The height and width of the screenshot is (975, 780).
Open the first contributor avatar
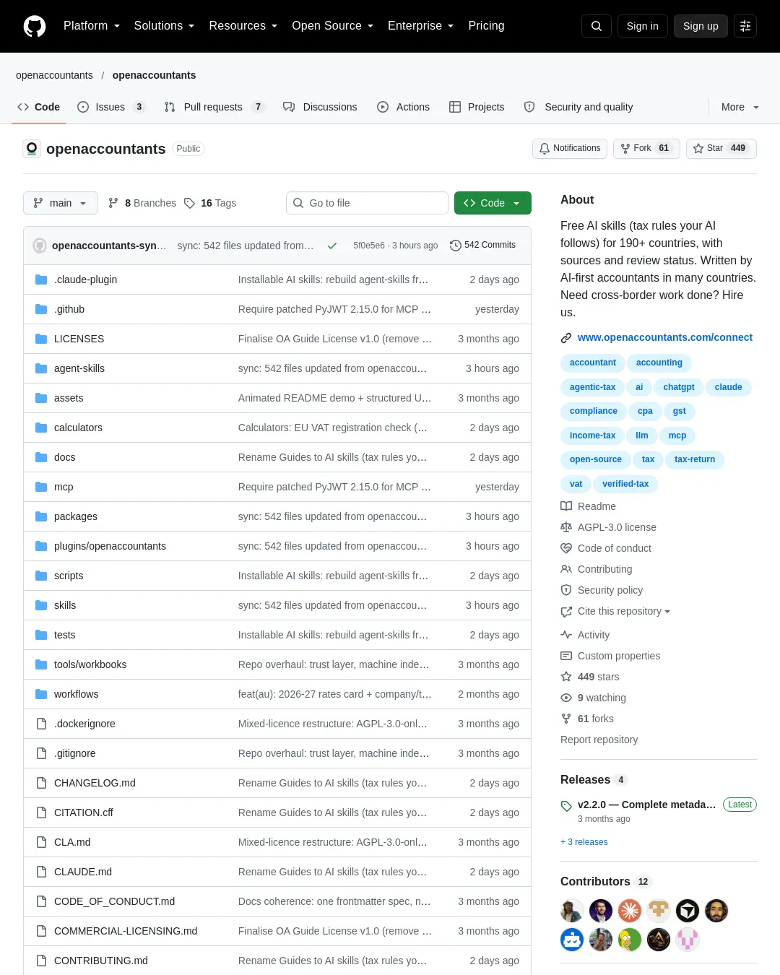click(x=572, y=911)
